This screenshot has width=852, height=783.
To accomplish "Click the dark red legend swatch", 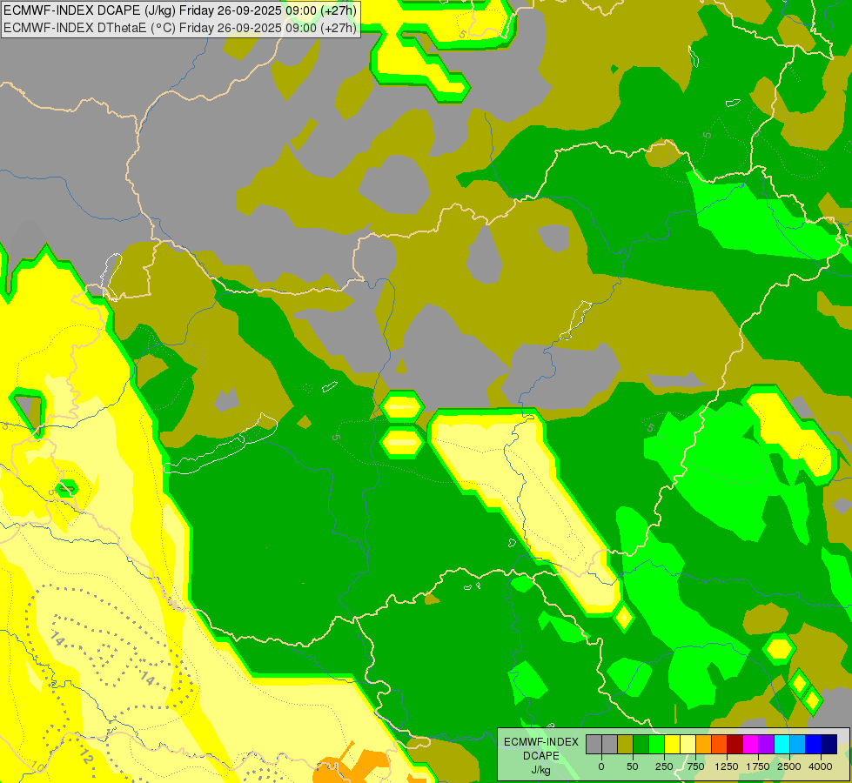I will click(x=735, y=745).
